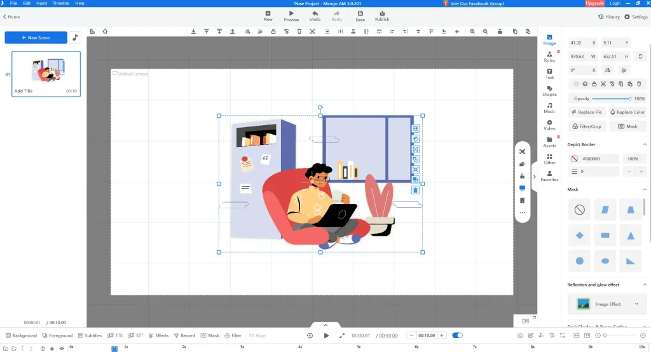Toggle the timeline track visibility eye icon
Image resolution: width=651 pixels, height=352 pixels.
tap(62, 348)
